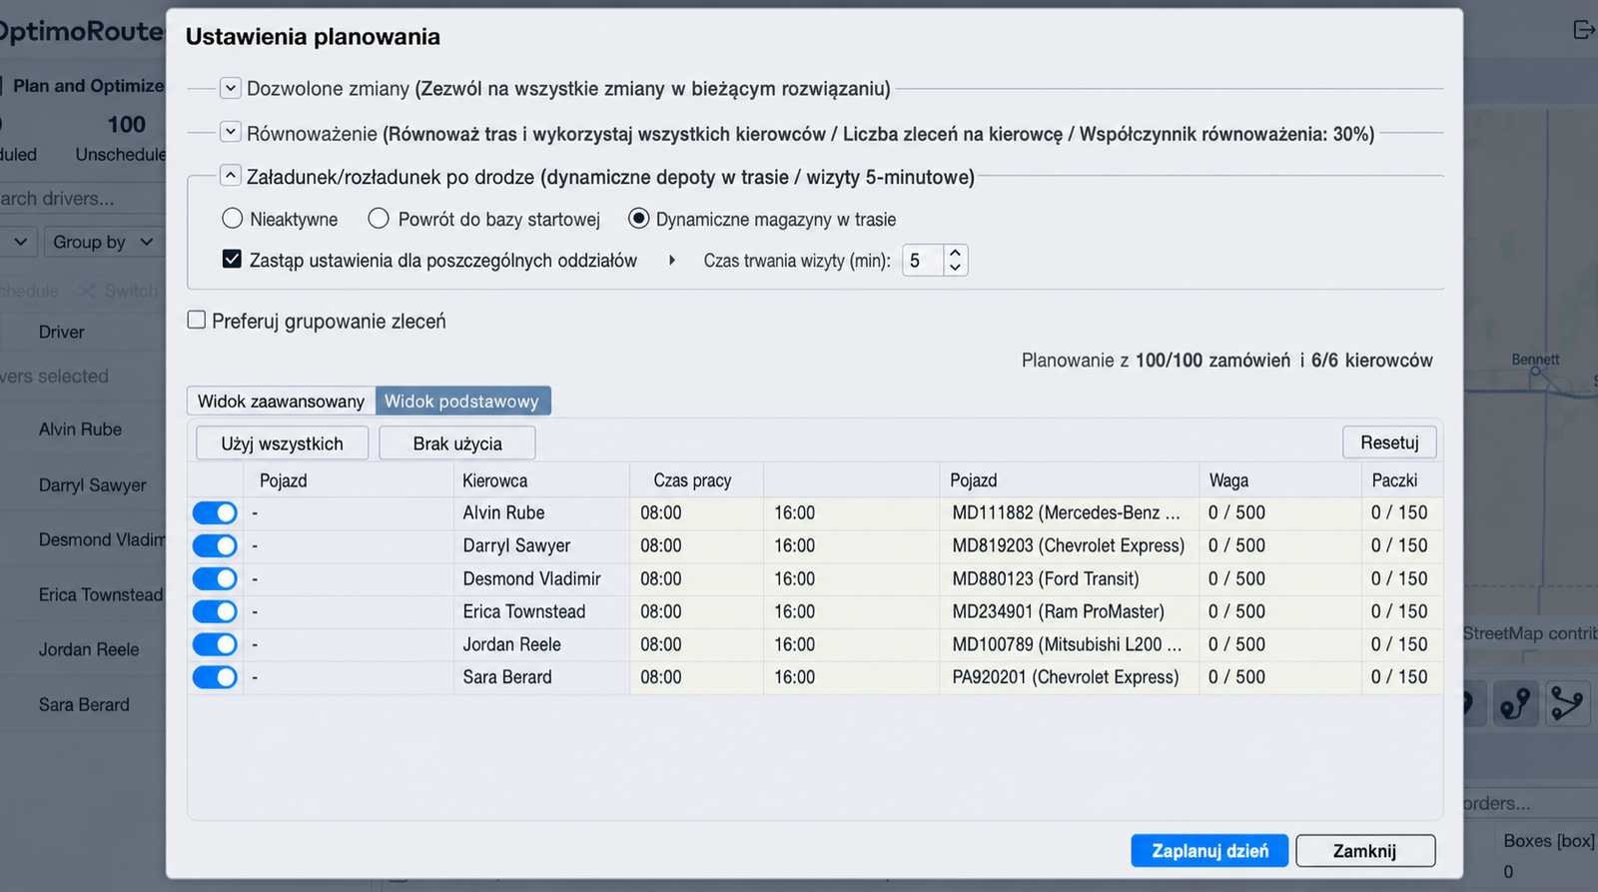1598x892 pixels.
Task: Click the 0 / 500 weight in Desmond Vladimir's row
Action: click(x=1236, y=578)
